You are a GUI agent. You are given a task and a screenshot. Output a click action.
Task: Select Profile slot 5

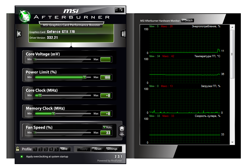57,149
